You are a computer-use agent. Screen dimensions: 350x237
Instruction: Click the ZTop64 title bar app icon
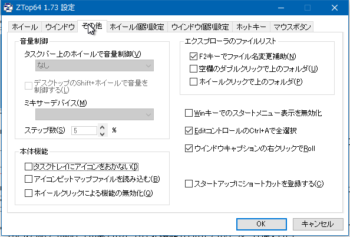[8, 8]
